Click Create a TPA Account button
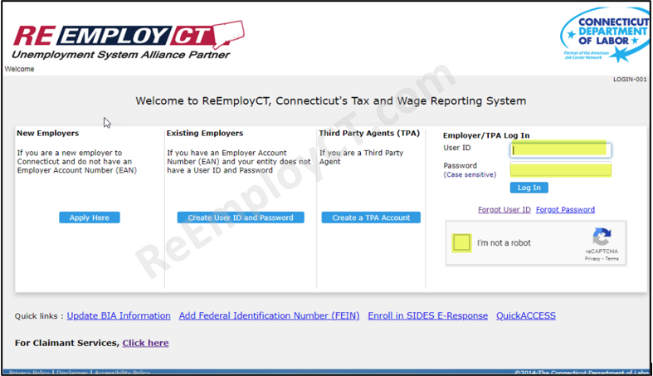Image resolution: width=653 pixels, height=376 pixels. pos(371,217)
